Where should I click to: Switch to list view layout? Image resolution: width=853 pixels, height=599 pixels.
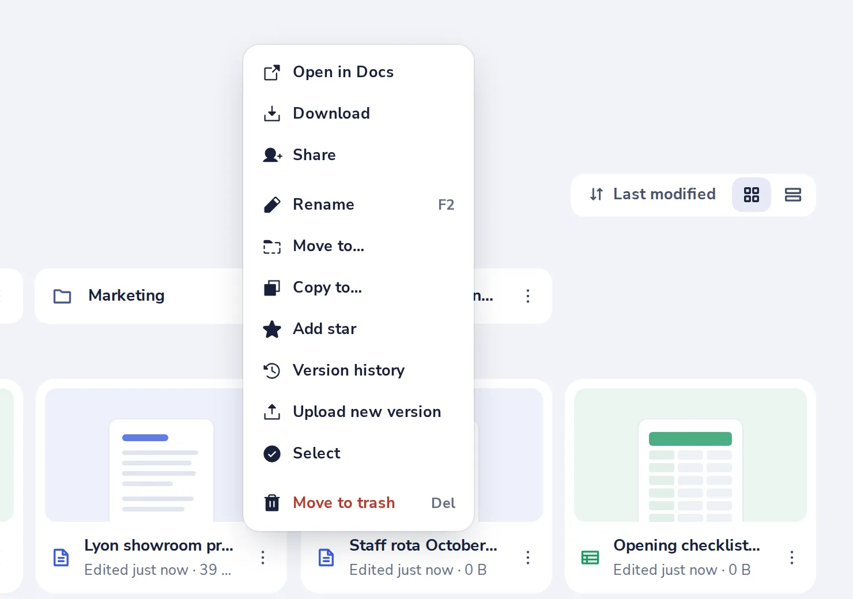tap(793, 195)
